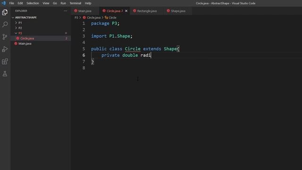Screen dimensions: 302x170
Task: Click 'P1.Shape' in the import line
Action: pyautogui.click(x=119, y=36)
